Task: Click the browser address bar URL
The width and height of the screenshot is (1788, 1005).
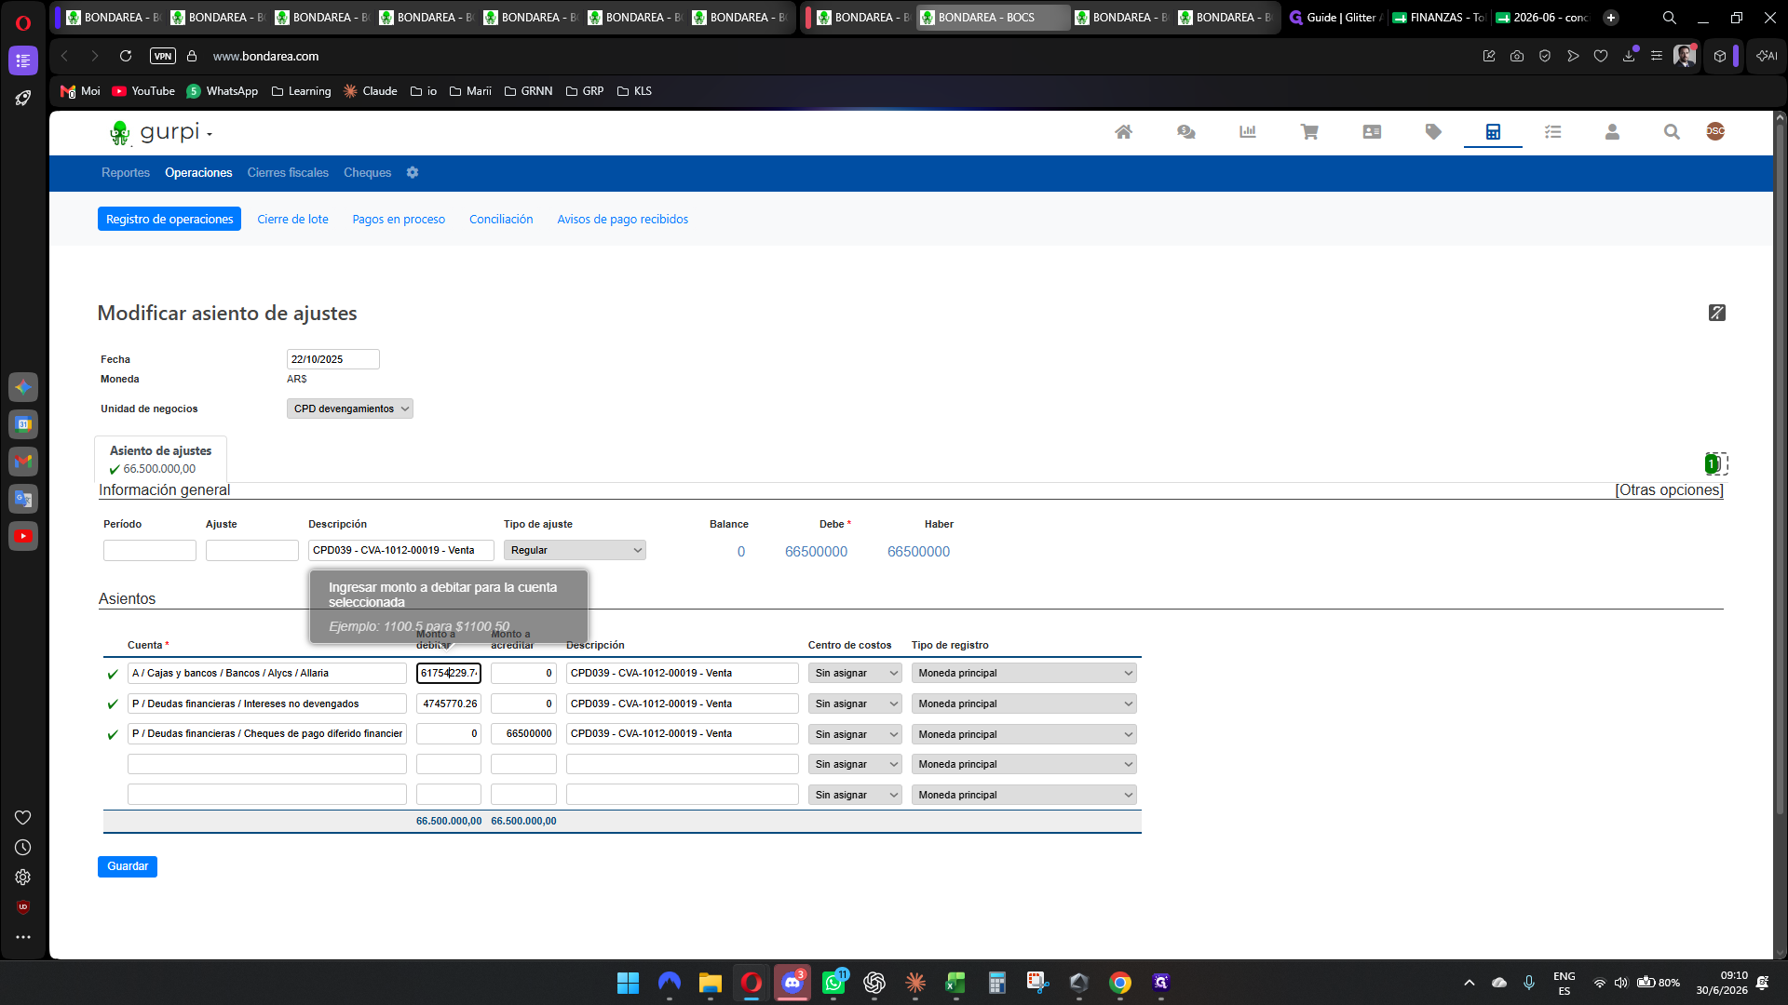Action: [x=265, y=56]
